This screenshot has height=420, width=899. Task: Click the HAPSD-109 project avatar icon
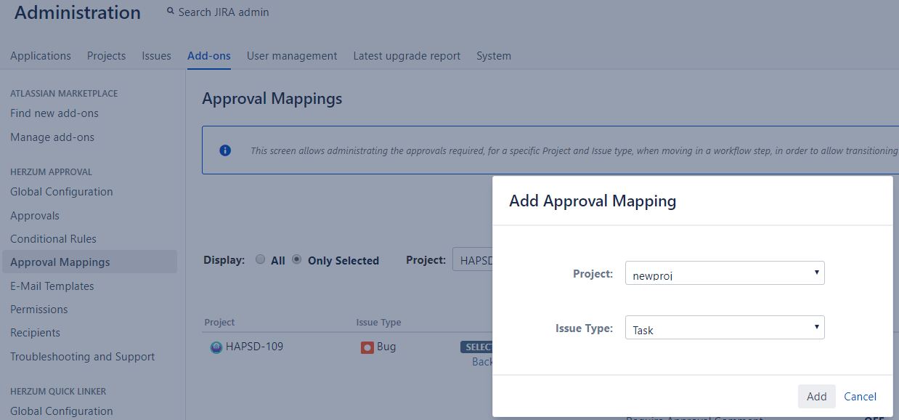[216, 347]
